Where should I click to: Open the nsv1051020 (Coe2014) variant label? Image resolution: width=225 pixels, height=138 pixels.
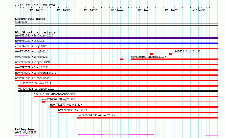[x=30, y=41]
